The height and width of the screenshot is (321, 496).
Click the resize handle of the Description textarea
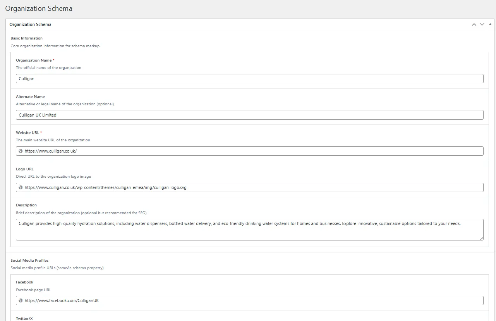(x=481, y=238)
